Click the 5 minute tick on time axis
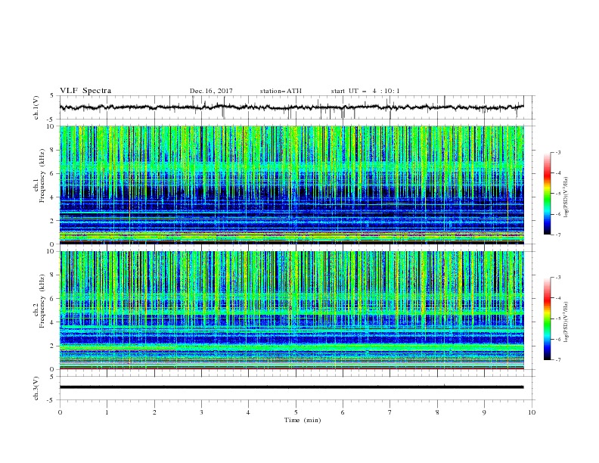Image resolution: width=599 pixels, height=463 pixels. pyautogui.click(x=296, y=412)
